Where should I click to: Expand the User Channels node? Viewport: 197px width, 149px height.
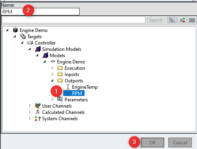30,106
